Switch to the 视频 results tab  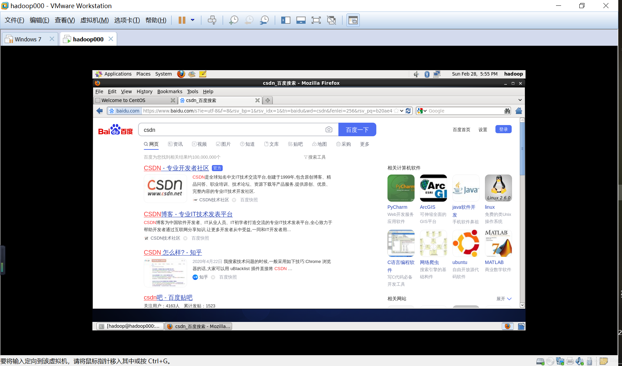(199, 144)
